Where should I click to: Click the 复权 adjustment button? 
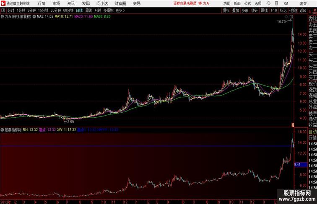click(x=226, y=10)
